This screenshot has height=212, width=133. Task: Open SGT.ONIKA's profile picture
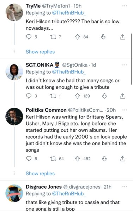pos(14,72)
